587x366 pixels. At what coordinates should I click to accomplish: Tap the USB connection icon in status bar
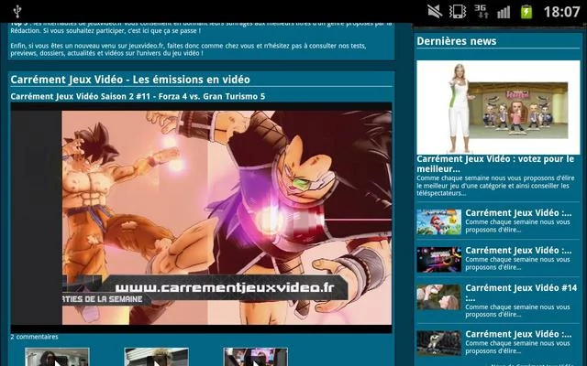[17, 11]
